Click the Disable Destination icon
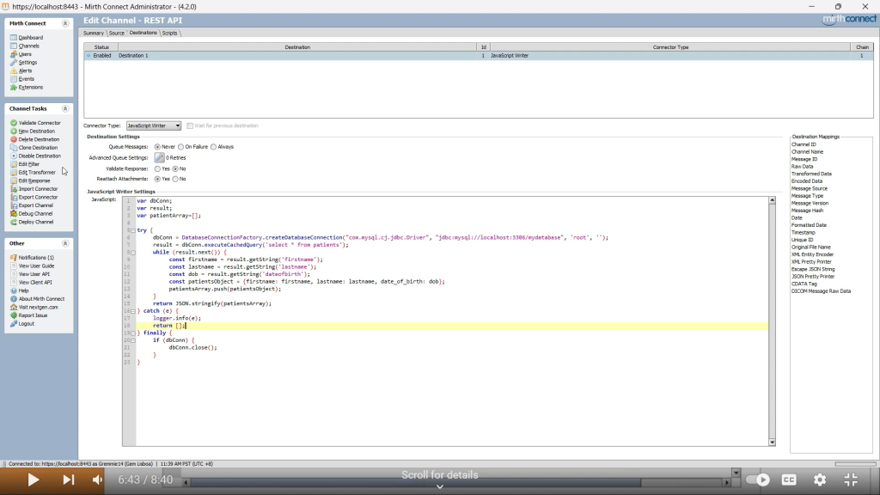 pos(14,156)
